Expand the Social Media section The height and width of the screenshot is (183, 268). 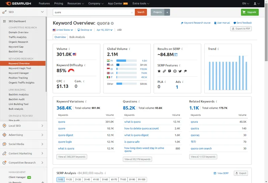coord(42,144)
